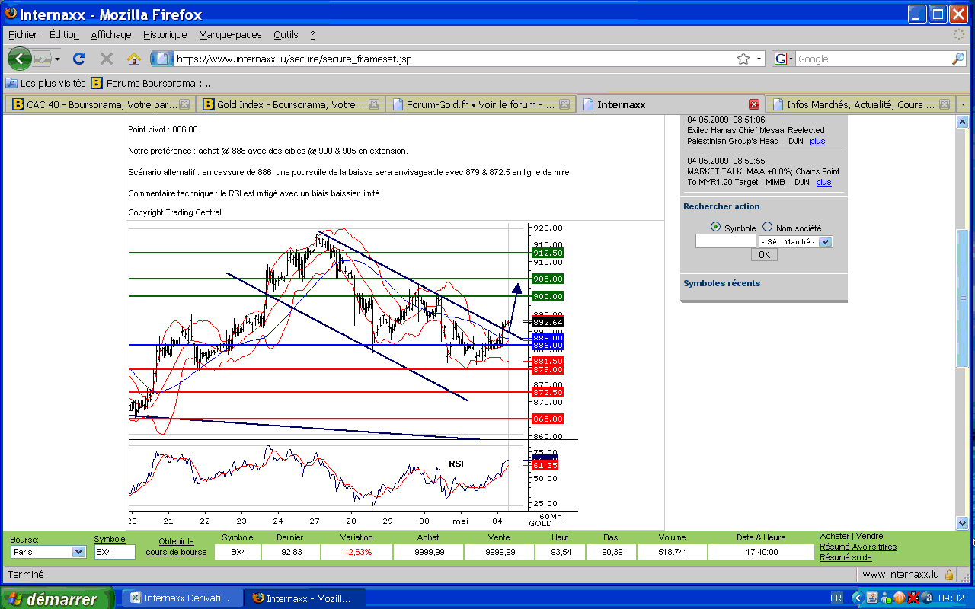Click the Acheter link
The height and width of the screenshot is (609, 975).
pyautogui.click(x=835, y=537)
